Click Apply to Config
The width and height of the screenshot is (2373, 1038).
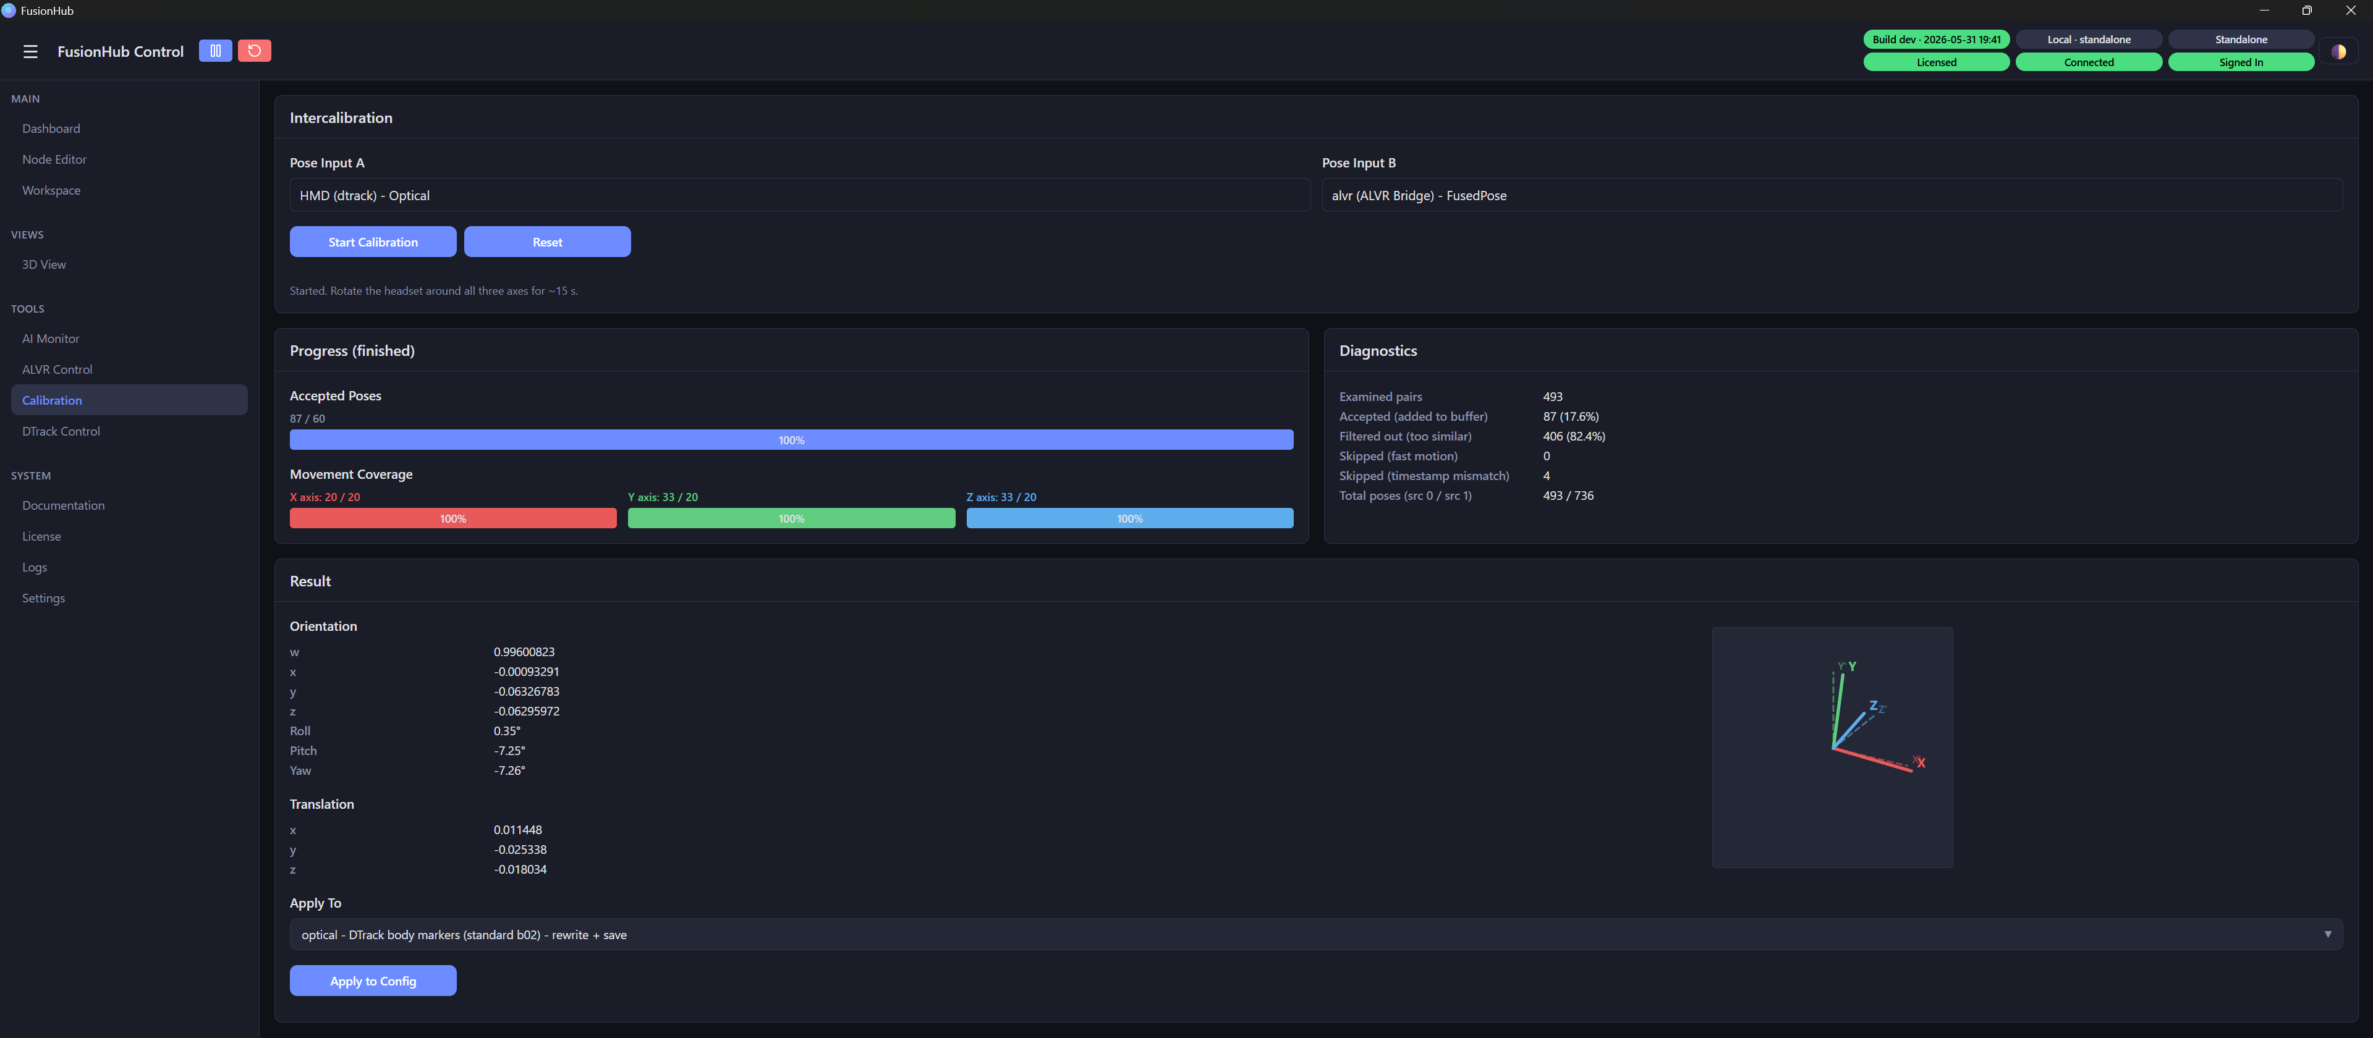coord(373,981)
